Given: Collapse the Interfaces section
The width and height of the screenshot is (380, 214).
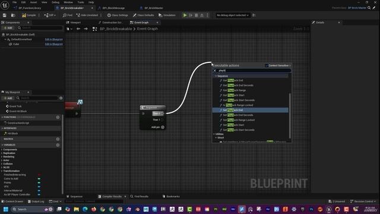Looking at the screenshot, I should 2,128.
